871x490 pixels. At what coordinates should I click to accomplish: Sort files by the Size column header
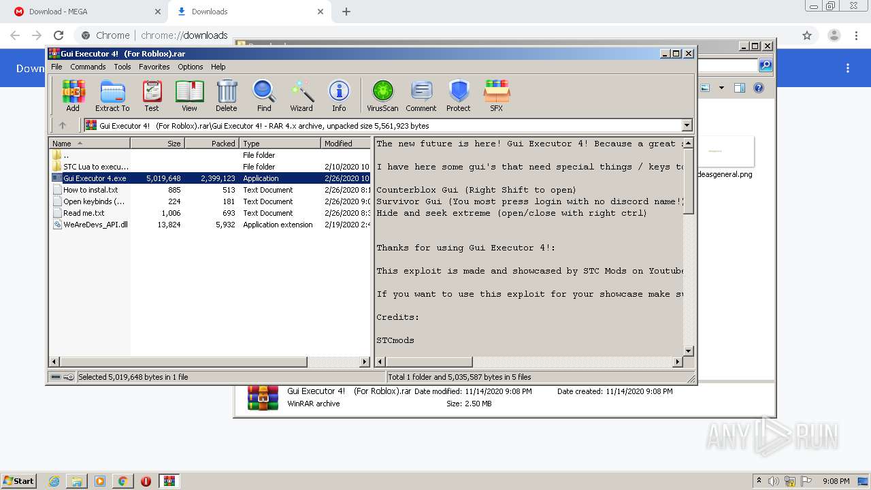pyautogui.click(x=157, y=144)
